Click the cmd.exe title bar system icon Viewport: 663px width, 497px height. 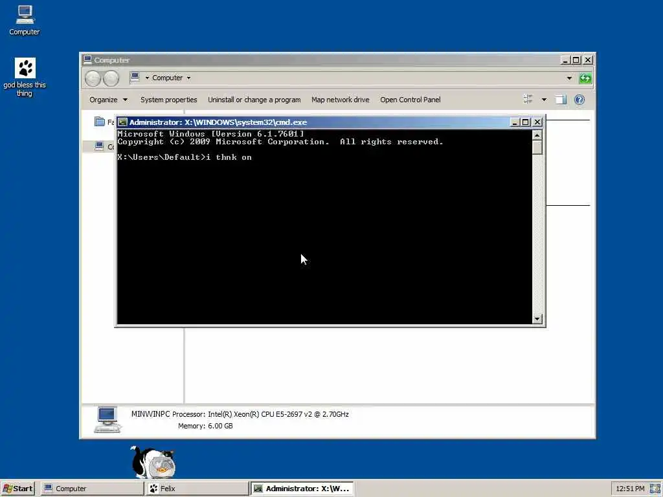(122, 122)
